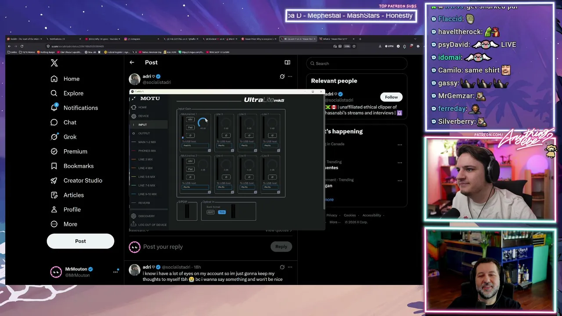Open To USB host dropdown for Line 7
This screenshot has width=562, height=316.
pyautogui.click(x=270, y=146)
